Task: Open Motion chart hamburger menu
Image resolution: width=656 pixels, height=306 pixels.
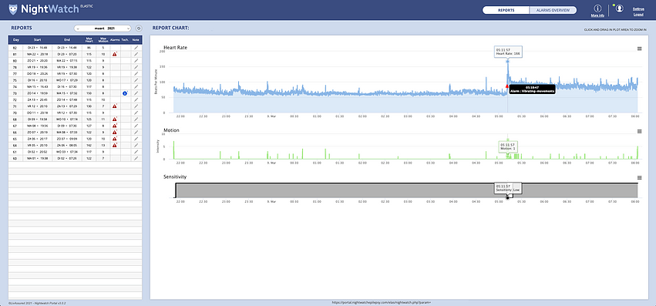Action: click(x=639, y=132)
